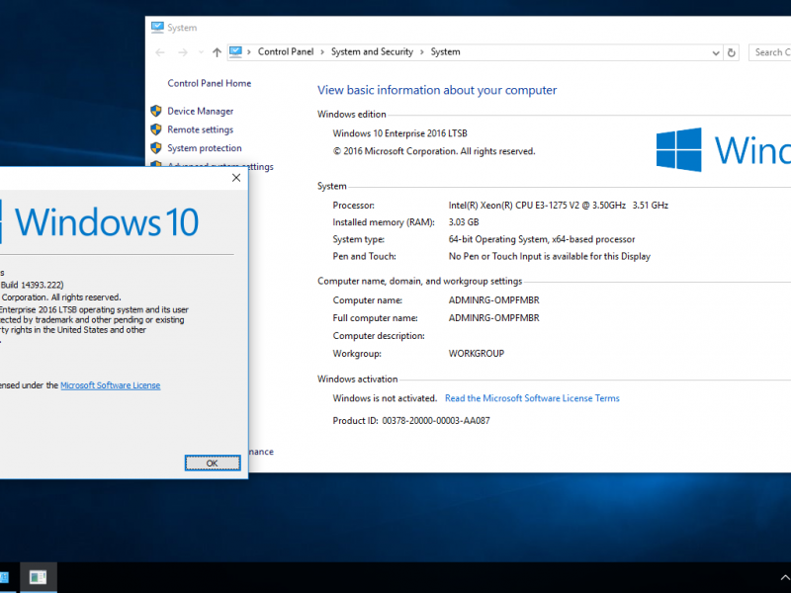Image resolution: width=791 pixels, height=593 pixels.
Task: Click the System window title bar icon
Action: [157, 28]
